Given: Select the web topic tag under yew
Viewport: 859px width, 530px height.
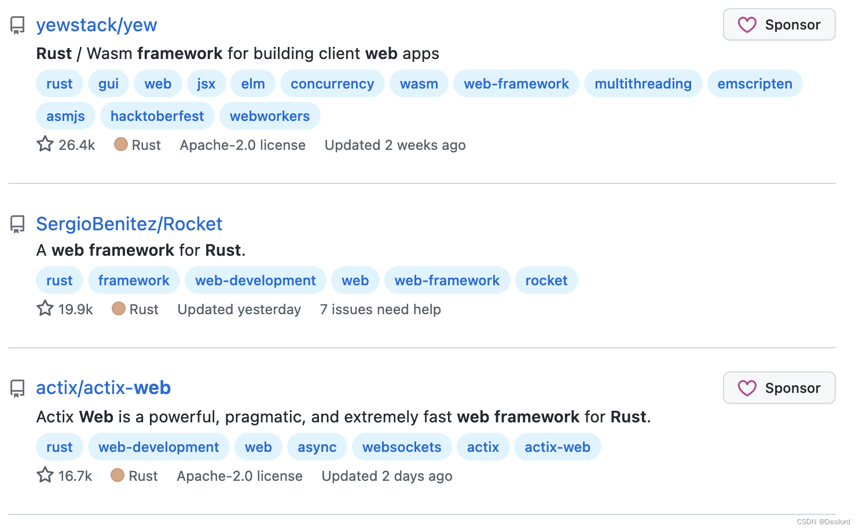Looking at the screenshot, I should point(158,83).
